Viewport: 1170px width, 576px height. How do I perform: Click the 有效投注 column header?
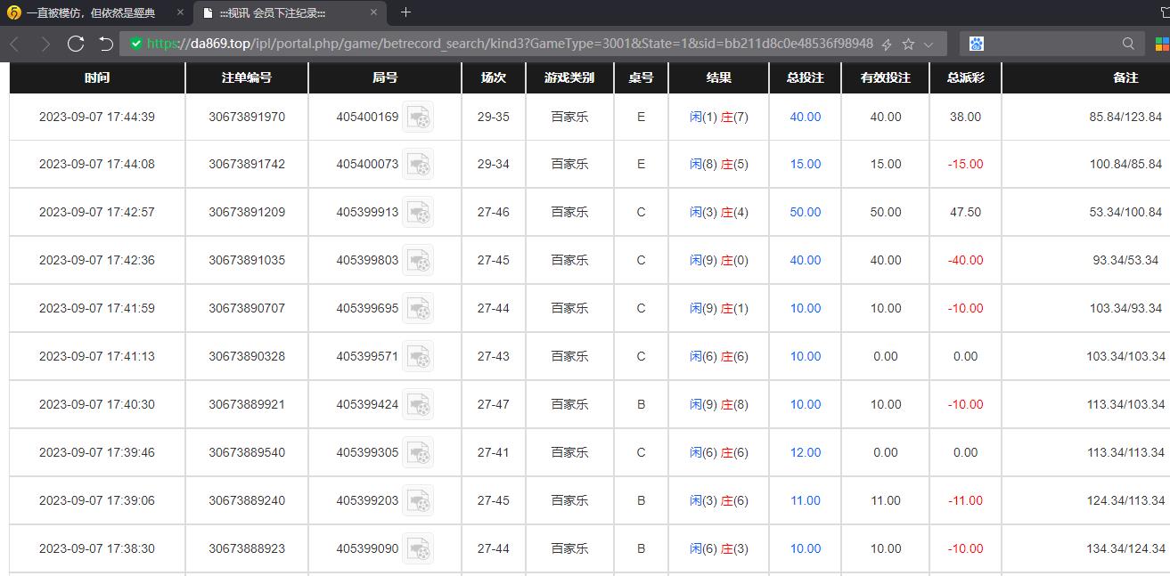pyautogui.click(x=885, y=77)
